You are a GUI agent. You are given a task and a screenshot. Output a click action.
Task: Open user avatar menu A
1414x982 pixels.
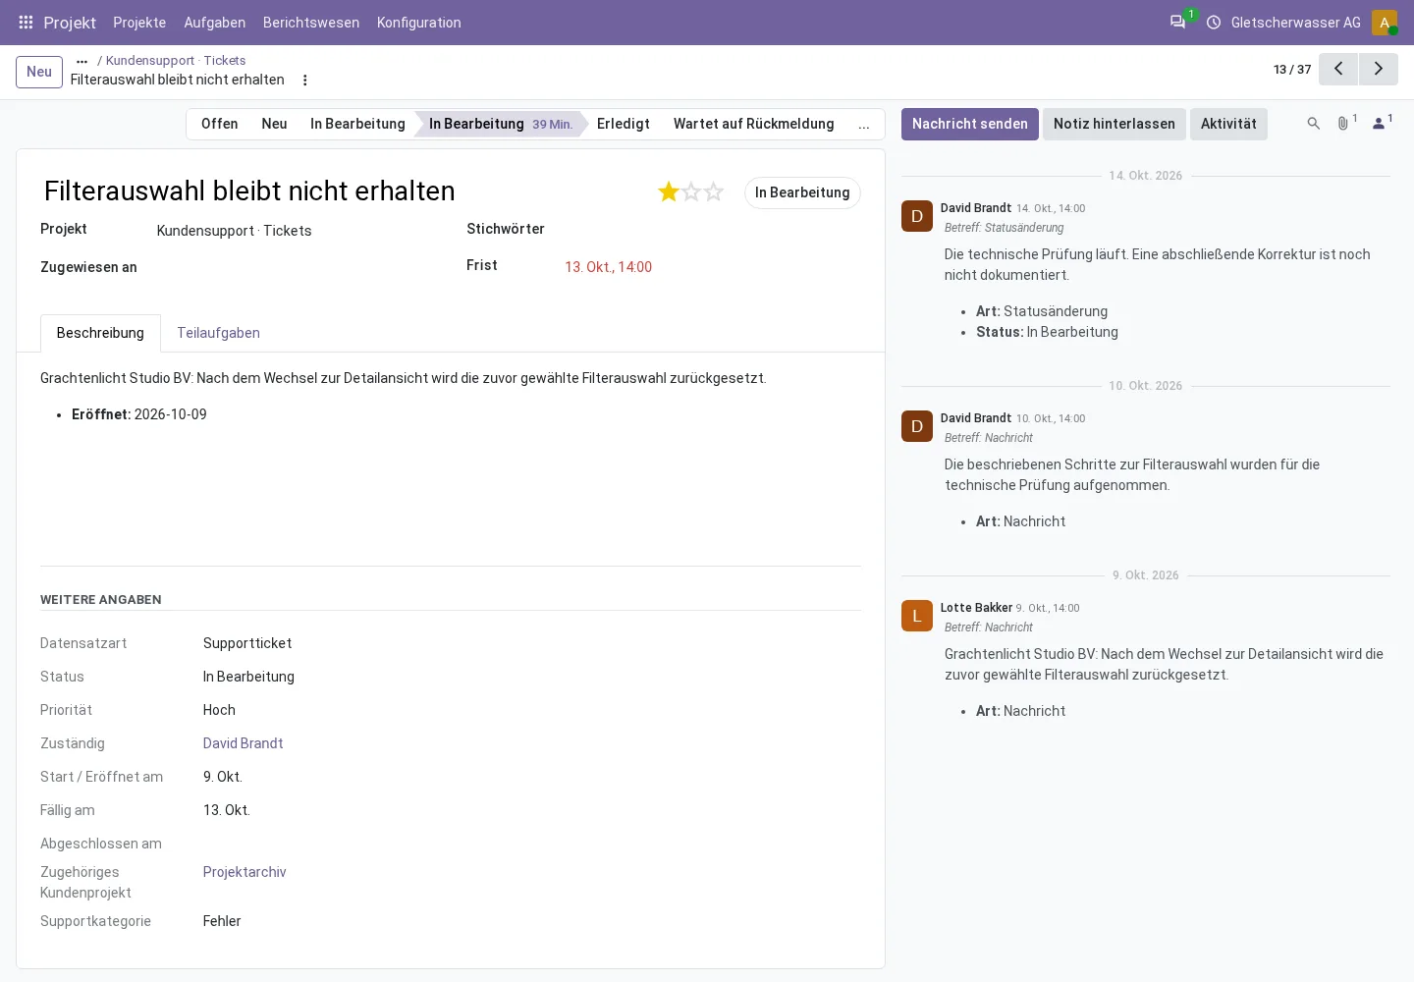point(1385,23)
